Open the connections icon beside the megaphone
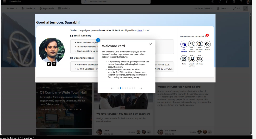256x139 pixels. (227, 2)
